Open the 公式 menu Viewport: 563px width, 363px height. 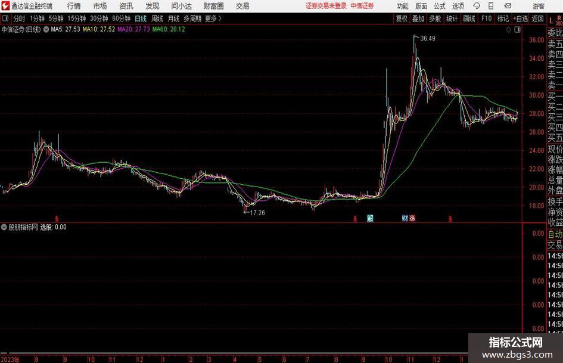tap(440, 6)
